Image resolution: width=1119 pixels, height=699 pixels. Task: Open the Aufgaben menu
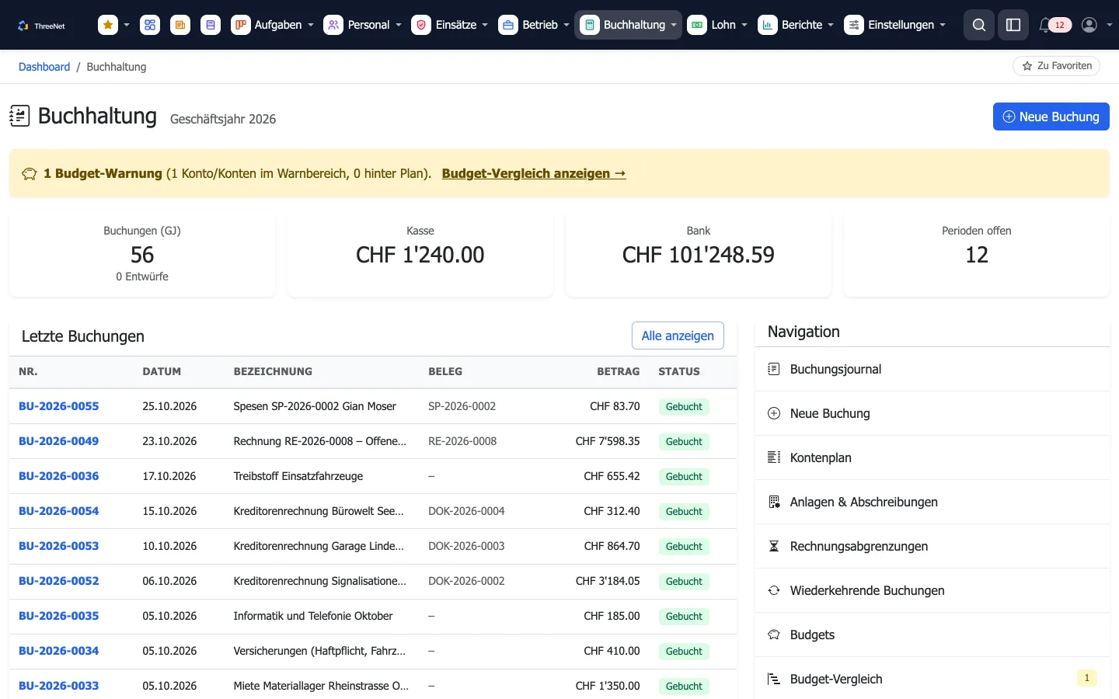[x=273, y=25]
